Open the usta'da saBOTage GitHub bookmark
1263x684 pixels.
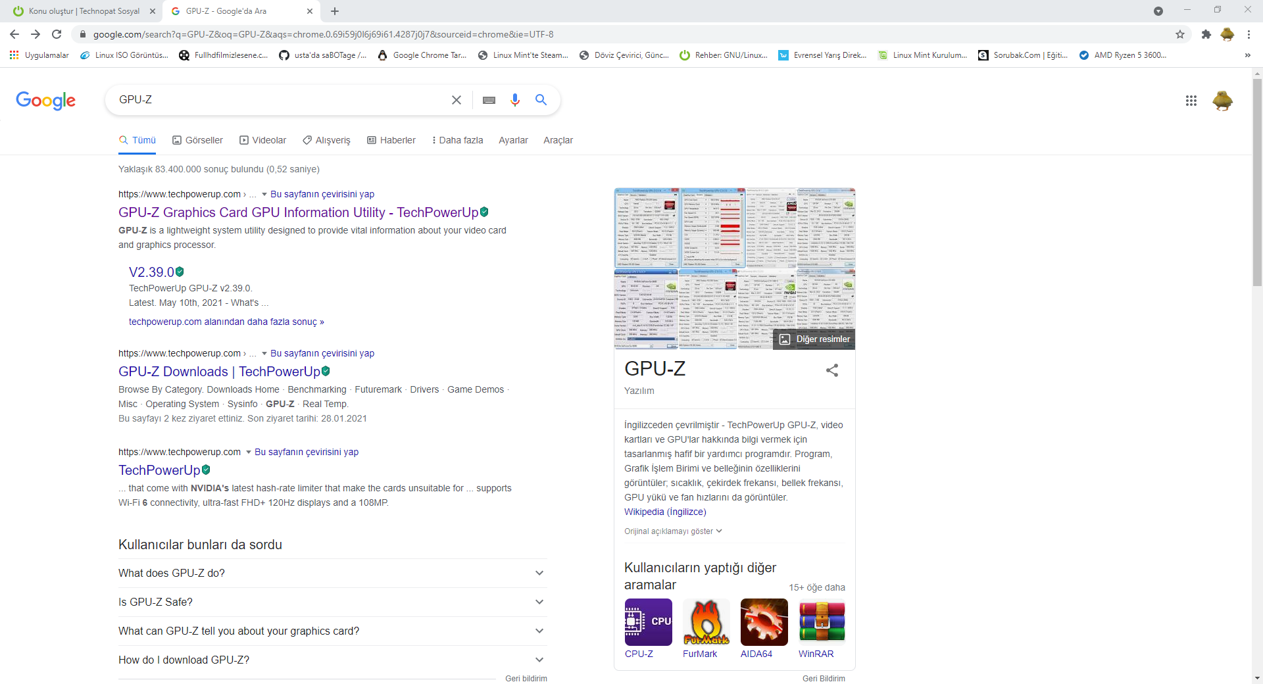(x=323, y=55)
